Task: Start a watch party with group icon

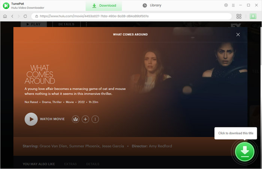Action: (x=76, y=119)
